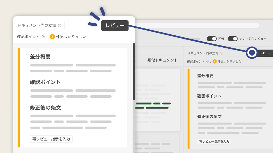This screenshot has height=153, width=273.
Task: Click the top search bar in the background window
Action: coord(197,25)
